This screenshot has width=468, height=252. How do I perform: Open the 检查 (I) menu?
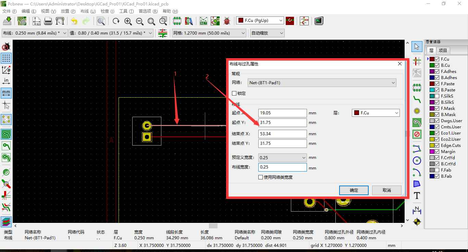tap(107, 11)
